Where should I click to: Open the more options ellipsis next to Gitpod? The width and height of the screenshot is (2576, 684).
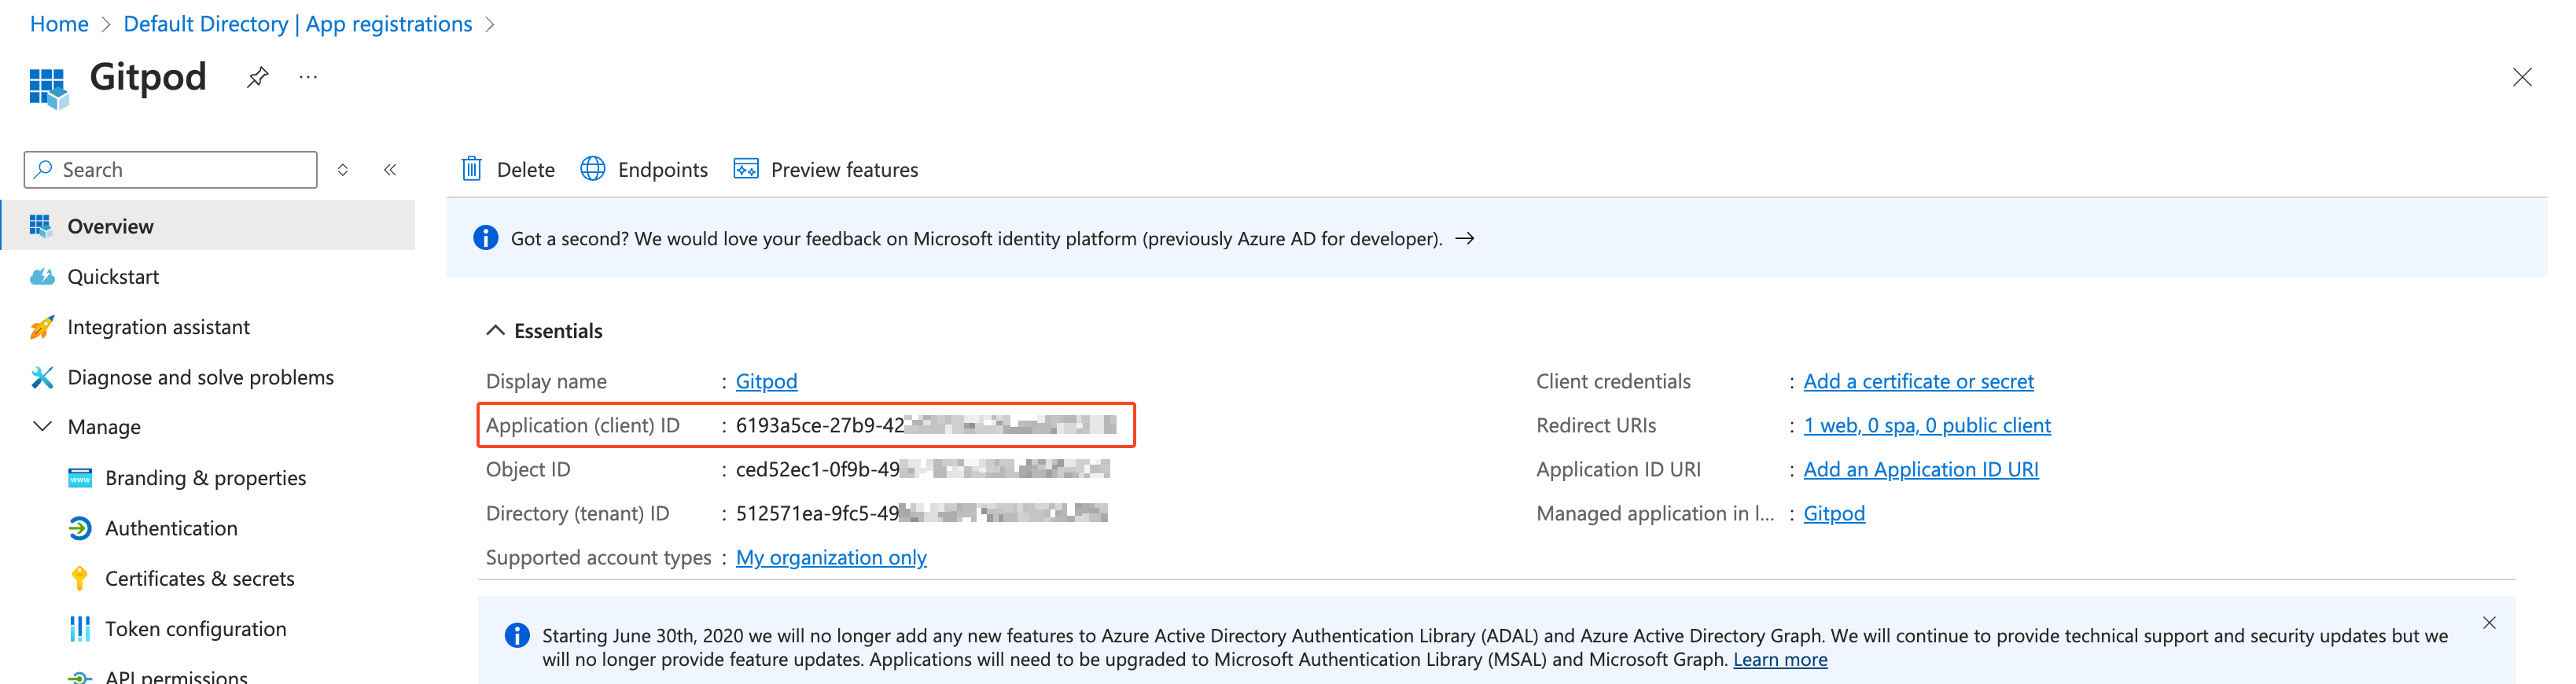coord(308,77)
